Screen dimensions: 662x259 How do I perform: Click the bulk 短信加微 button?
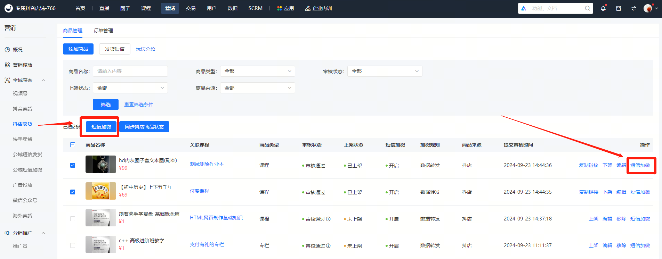(101, 127)
